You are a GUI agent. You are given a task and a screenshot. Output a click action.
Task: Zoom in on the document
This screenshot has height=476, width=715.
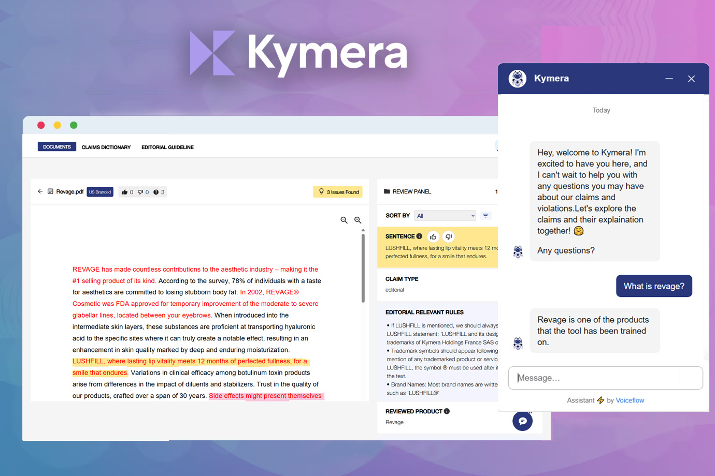click(x=357, y=220)
